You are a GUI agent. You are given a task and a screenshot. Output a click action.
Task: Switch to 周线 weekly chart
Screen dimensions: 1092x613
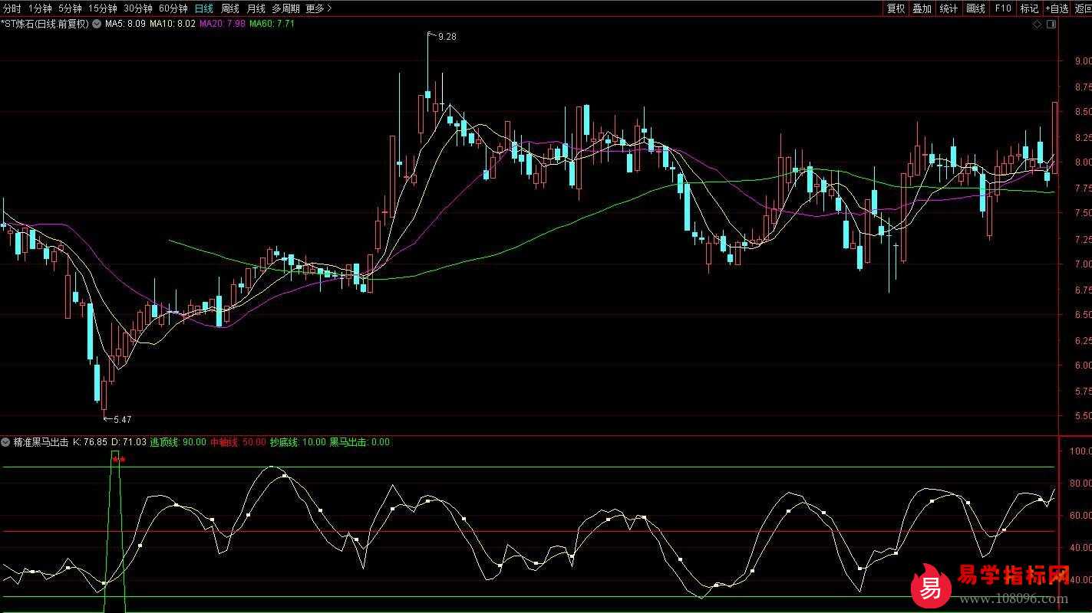click(x=229, y=8)
